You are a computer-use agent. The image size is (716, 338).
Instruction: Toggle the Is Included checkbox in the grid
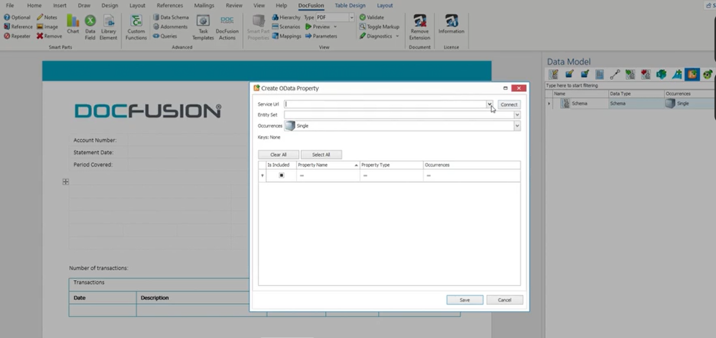[280, 175]
